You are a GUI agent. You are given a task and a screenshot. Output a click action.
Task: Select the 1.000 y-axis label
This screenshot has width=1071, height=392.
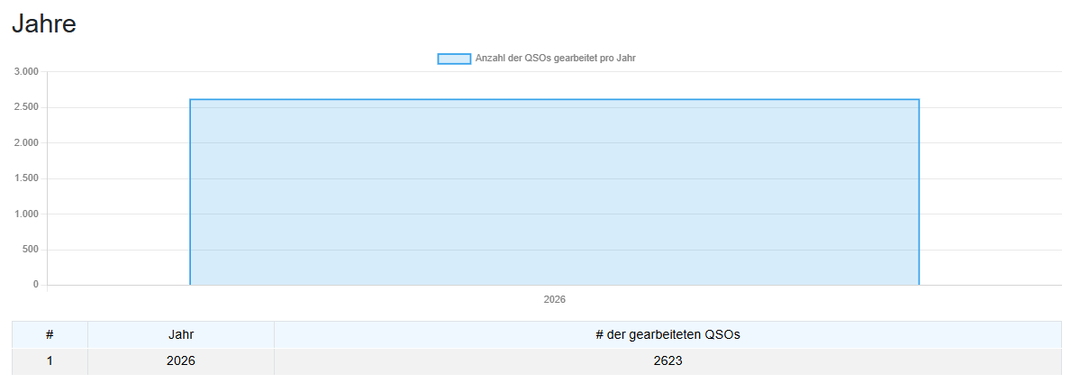(x=26, y=214)
